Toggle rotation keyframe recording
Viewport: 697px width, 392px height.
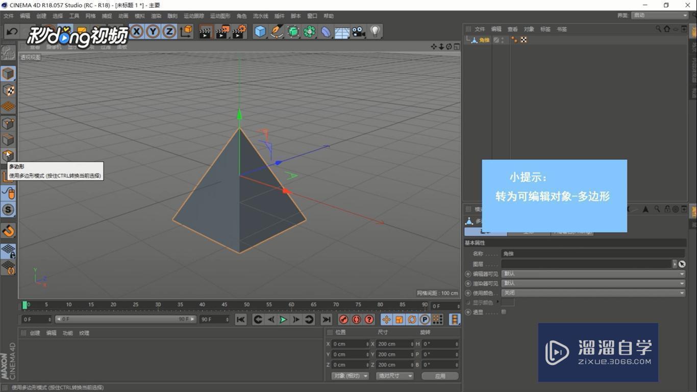tap(412, 320)
